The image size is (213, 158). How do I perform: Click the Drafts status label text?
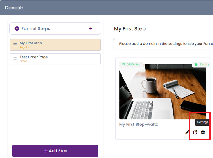click(204, 64)
